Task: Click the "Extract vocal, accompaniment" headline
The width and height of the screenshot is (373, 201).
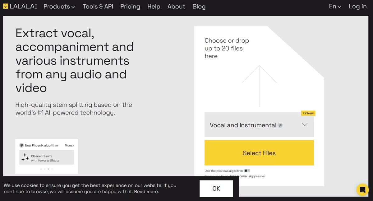Action: tap(75, 60)
